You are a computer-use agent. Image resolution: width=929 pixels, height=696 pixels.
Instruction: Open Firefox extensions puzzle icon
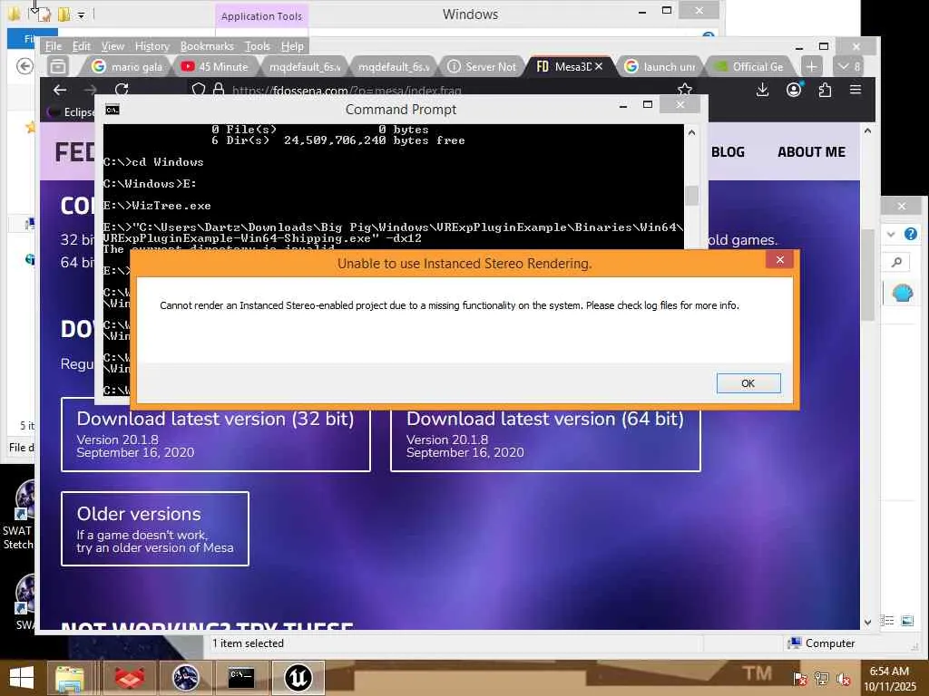(x=825, y=90)
